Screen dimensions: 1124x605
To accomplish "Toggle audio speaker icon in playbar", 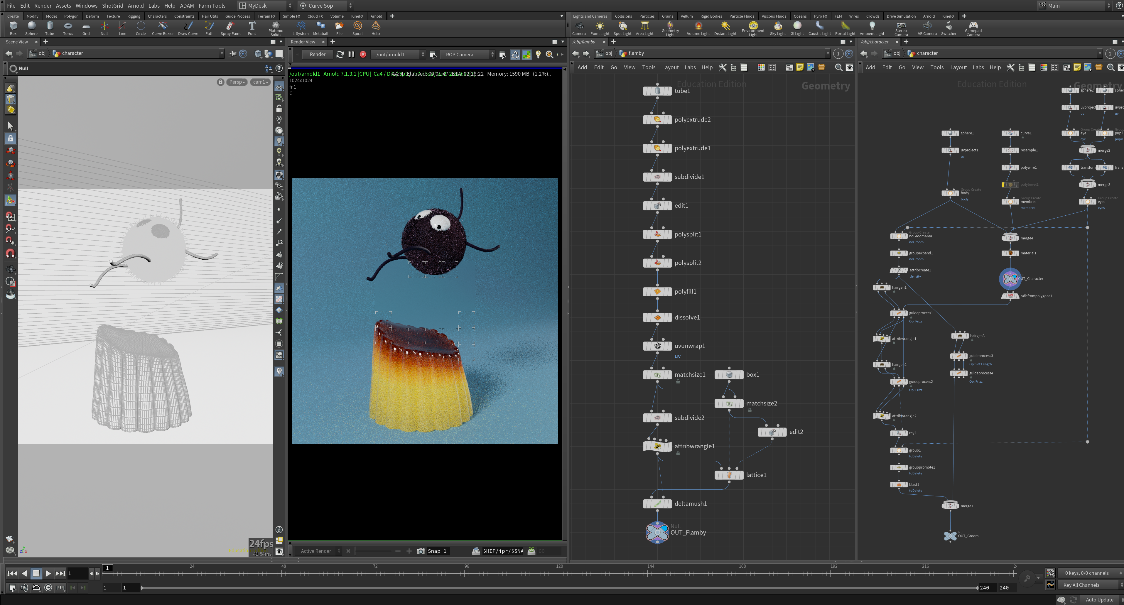I will (x=24, y=588).
